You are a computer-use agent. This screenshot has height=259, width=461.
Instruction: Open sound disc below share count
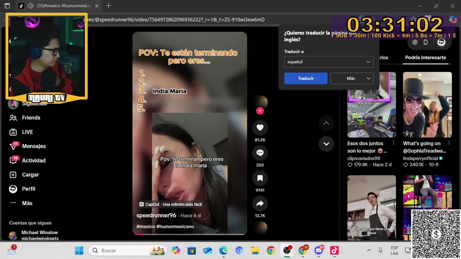click(x=260, y=228)
